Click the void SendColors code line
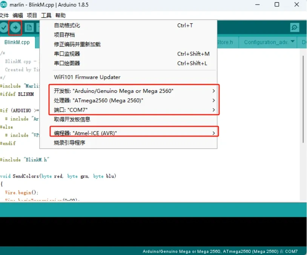The image size is (307, 255). tap(58, 176)
